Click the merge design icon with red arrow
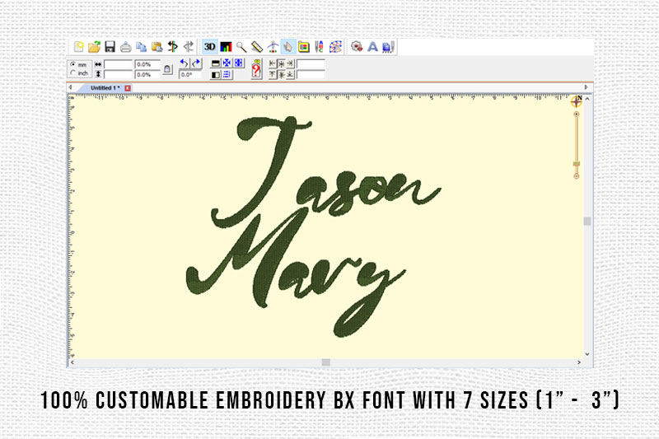This screenshot has width=659, height=439. (357, 47)
